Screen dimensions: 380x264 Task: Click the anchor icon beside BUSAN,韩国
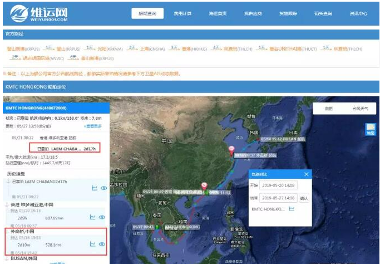[x=7, y=258]
